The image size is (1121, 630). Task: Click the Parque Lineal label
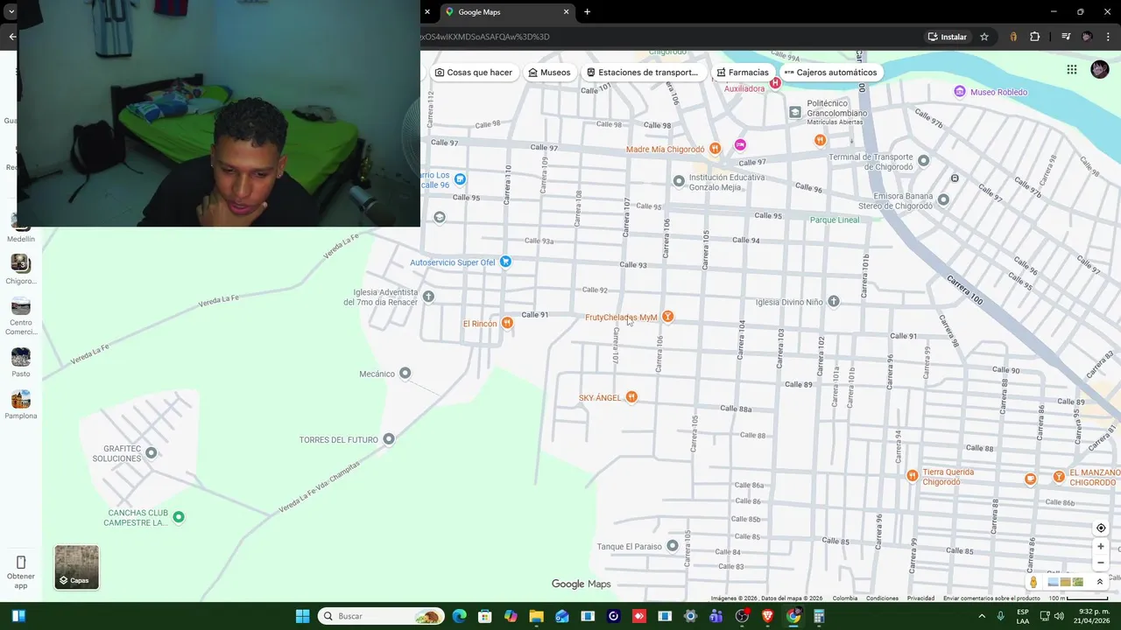coord(835,220)
